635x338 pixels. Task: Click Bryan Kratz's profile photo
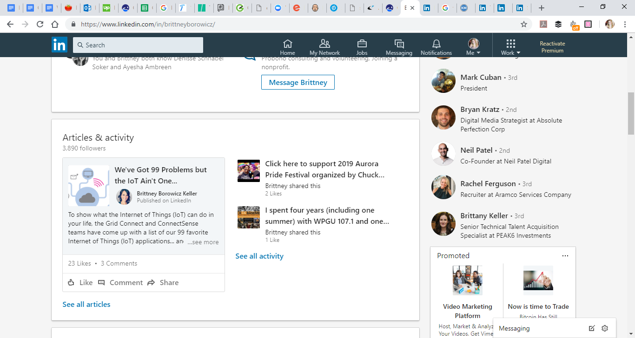(443, 117)
